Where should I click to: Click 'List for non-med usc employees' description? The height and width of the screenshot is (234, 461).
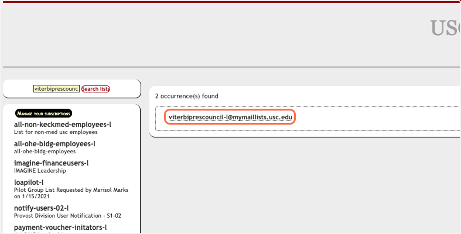click(x=56, y=132)
